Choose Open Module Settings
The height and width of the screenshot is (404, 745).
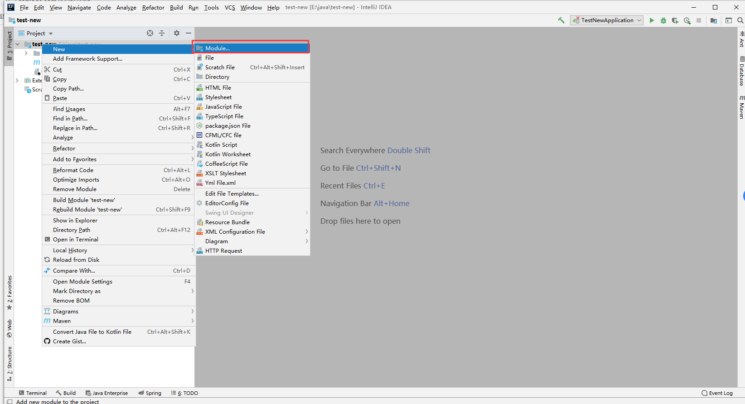pyautogui.click(x=119, y=282)
